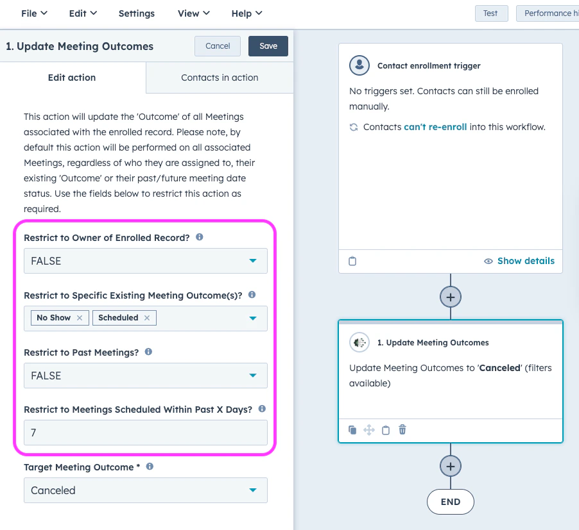579x530 pixels.
Task: Copy the Update Meeting Outcomes action to clipboard
Action: (x=386, y=430)
